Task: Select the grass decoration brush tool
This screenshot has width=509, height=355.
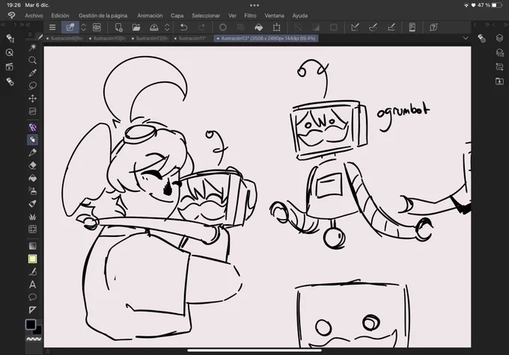Action: coord(32,216)
